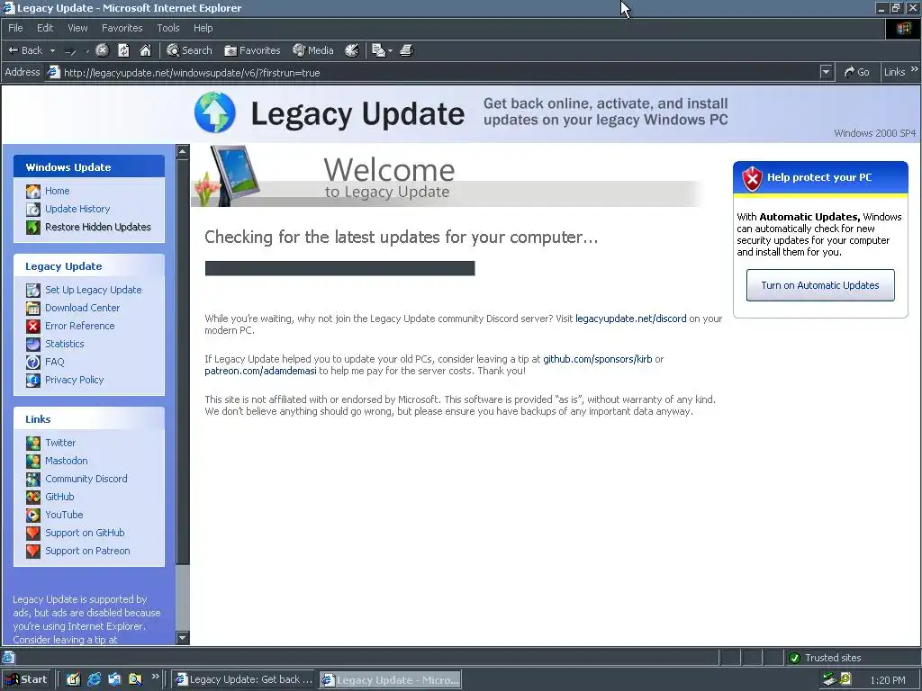Click the Statistics icon
The width and height of the screenshot is (922, 691).
click(33, 344)
